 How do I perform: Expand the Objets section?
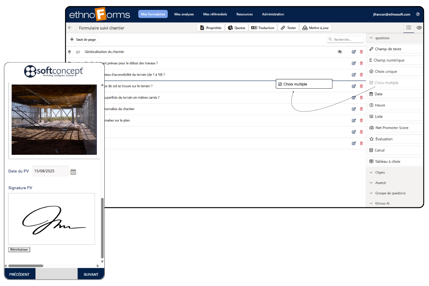(x=380, y=172)
